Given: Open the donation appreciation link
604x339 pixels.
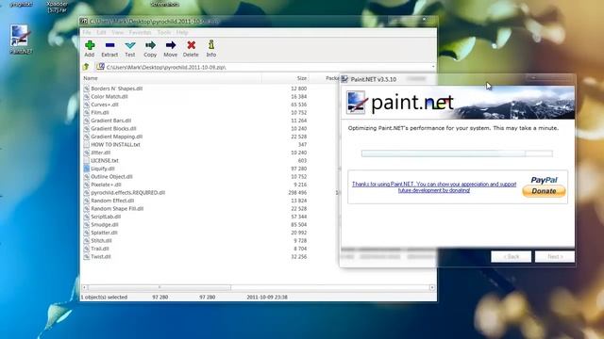Looking at the screenshot, I should [434, 187].
